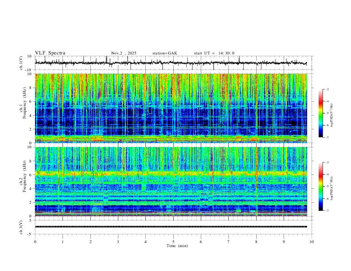Click the "Time (min)" axis label
This screenshot has height=271, width=351.
177,246
